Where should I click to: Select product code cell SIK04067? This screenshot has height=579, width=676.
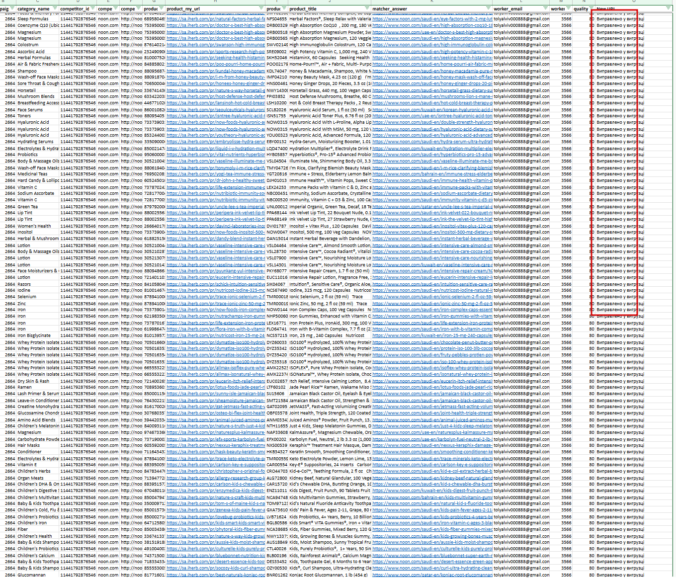coord(277,284)
